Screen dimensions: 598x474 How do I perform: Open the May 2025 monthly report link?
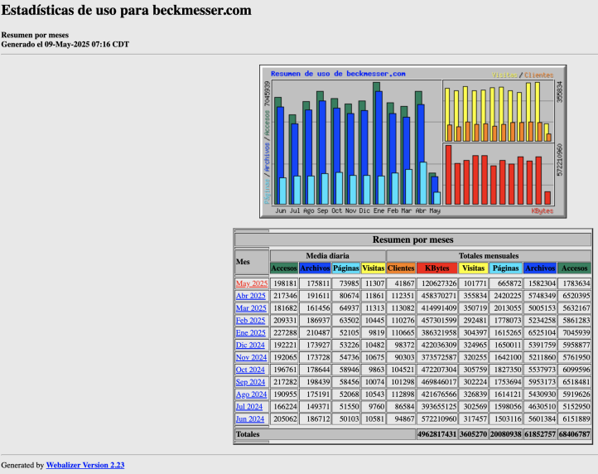[251, 283]
